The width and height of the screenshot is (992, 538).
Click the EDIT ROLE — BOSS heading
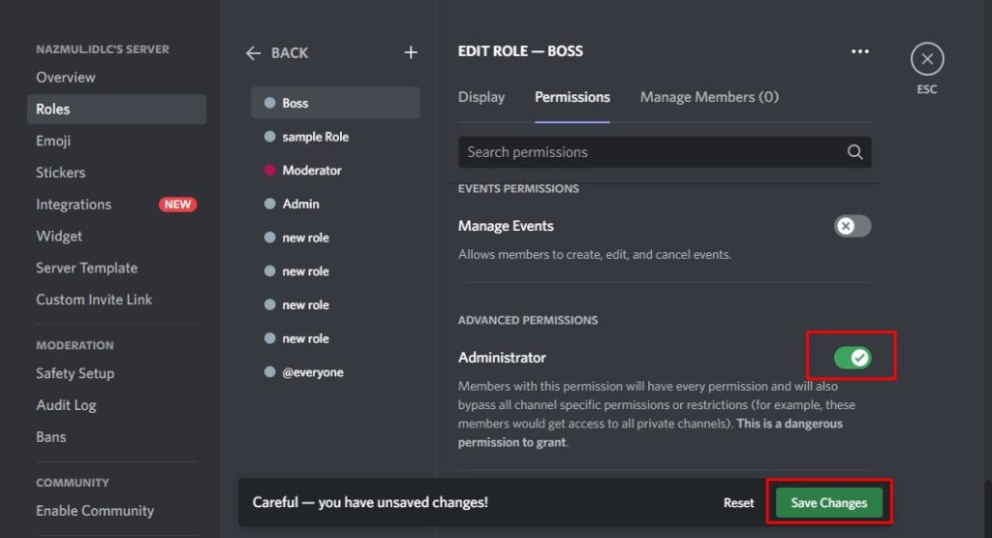(x=520, y=51)
